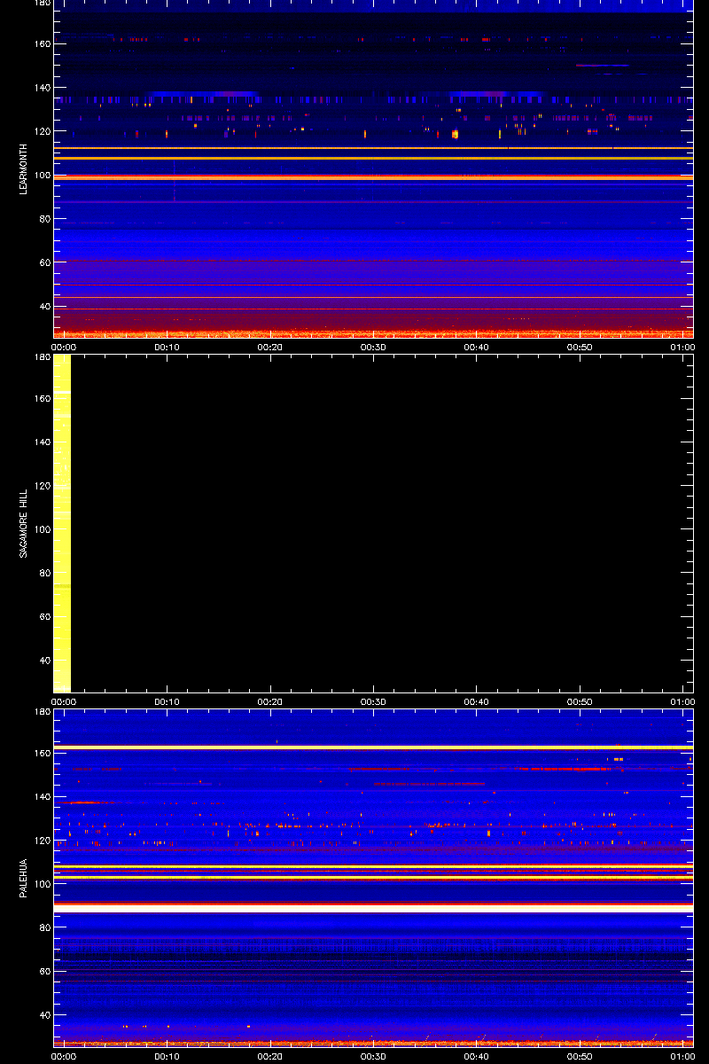This screenshot has width=709, height=1064.
Task: Select the 40 frequency tick label of Learmonth plot
Action: 45,307
